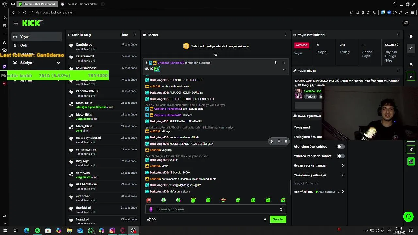Open a new browser tab
The width and height of the screenshot is (418, 235).
pos(103,4)
